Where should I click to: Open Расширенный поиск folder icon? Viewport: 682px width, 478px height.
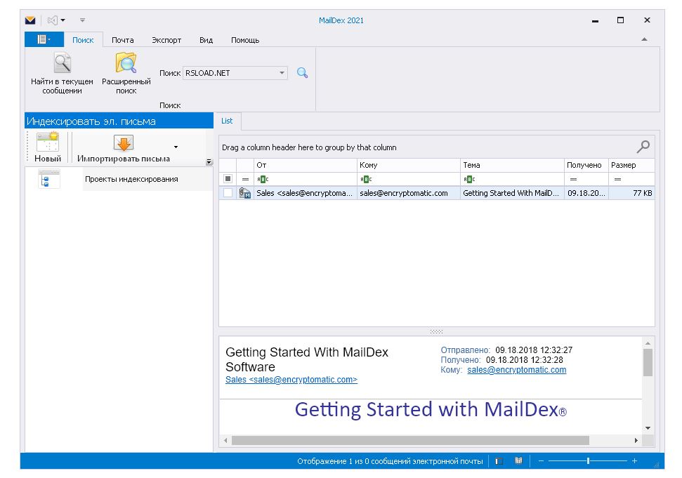tap(126, 63)
